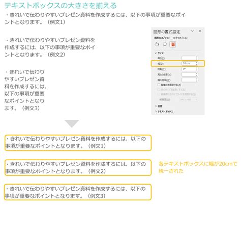The image size is (241, 230).
Task: Click the three-line 例文2 text before alignment
Action: tap(50, 47)
